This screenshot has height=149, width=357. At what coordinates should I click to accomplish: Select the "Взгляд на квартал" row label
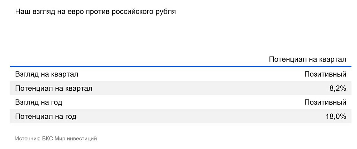47,74
